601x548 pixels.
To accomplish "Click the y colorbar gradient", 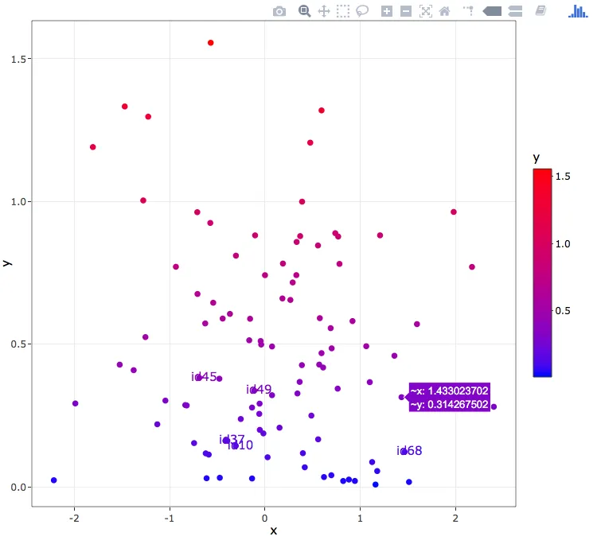I will point(542,273).
